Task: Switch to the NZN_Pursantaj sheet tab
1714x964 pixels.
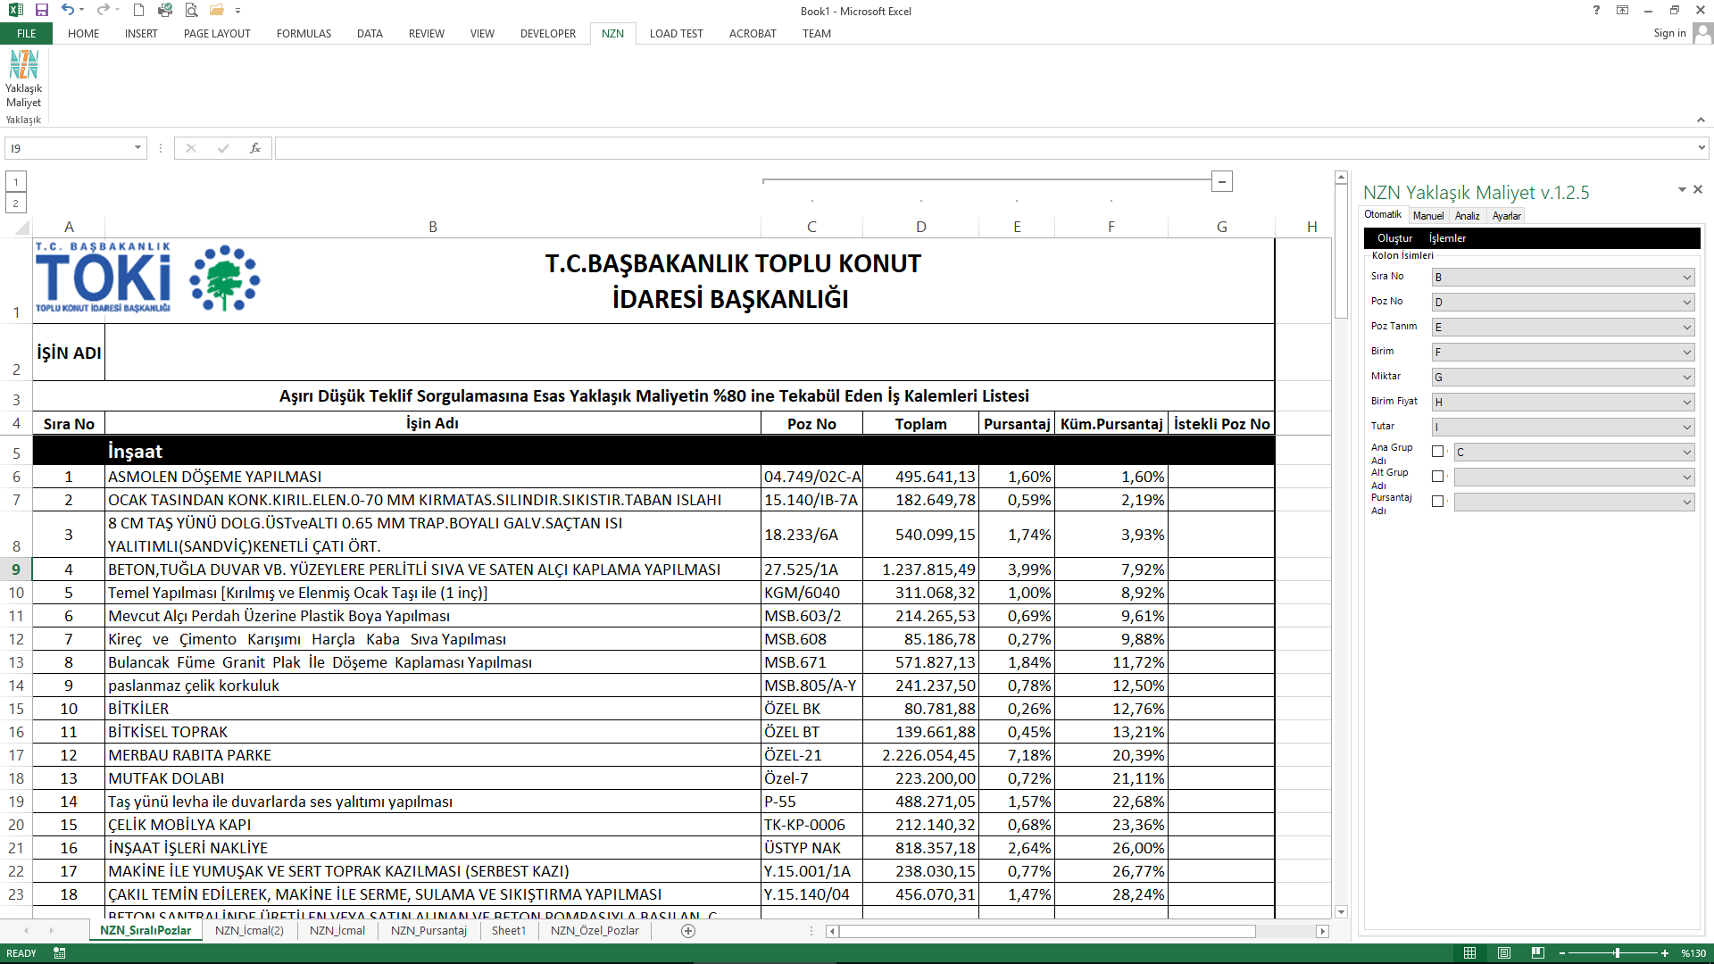Action: [x=428, y=930]
